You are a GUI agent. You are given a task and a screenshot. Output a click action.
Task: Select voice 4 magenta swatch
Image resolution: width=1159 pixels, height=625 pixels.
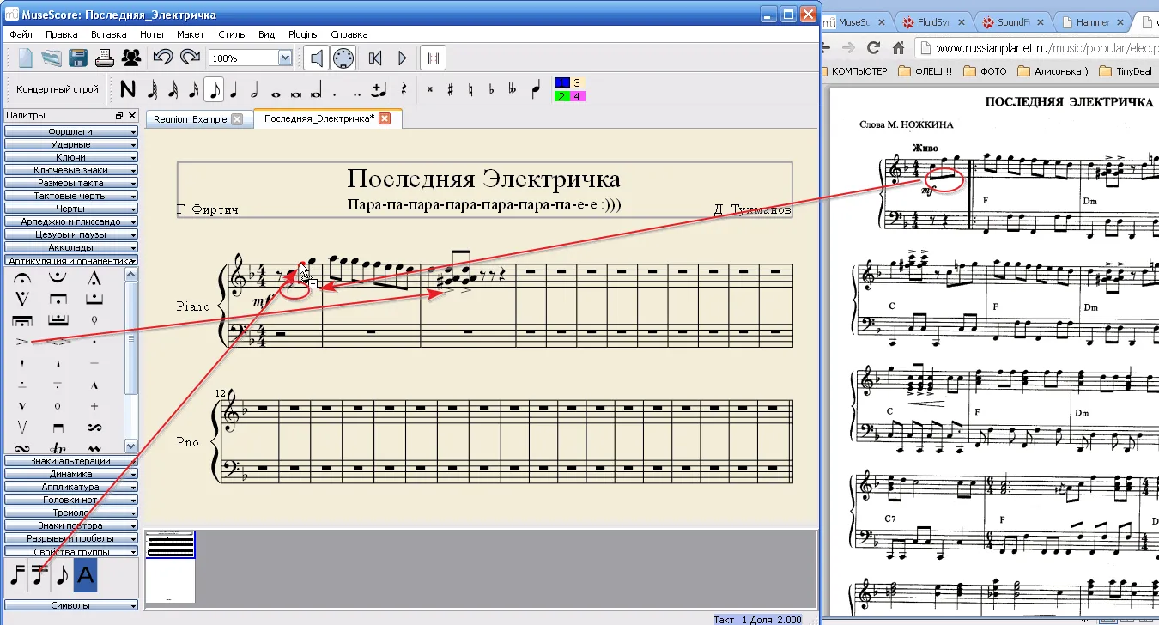pyautogui.click(x=579, y=96)
